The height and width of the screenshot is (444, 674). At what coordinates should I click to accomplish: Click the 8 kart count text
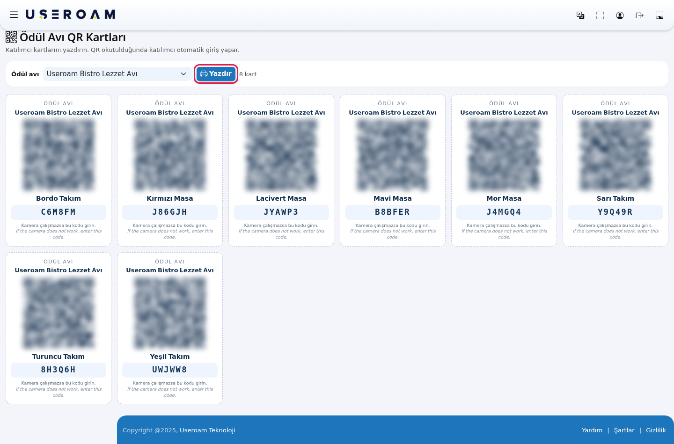(x=248, y=74)
